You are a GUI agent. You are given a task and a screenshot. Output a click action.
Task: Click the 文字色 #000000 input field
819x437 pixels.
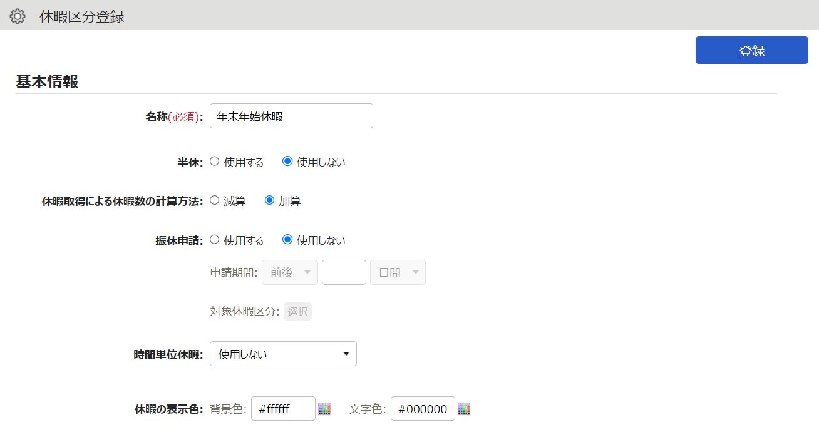click(423, 409)
